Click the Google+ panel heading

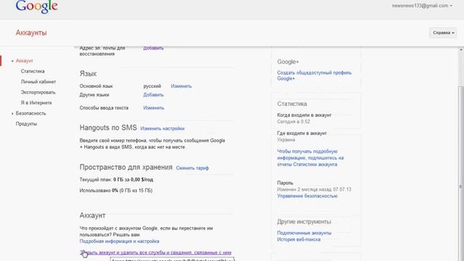pos(288,62)
